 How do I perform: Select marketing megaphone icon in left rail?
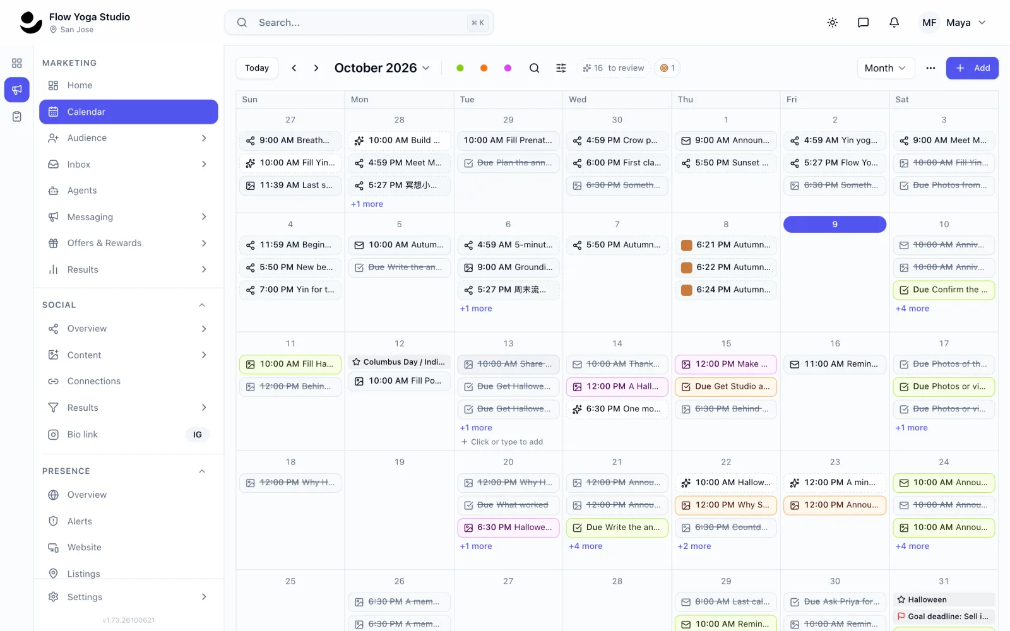(x=17, y=90)
